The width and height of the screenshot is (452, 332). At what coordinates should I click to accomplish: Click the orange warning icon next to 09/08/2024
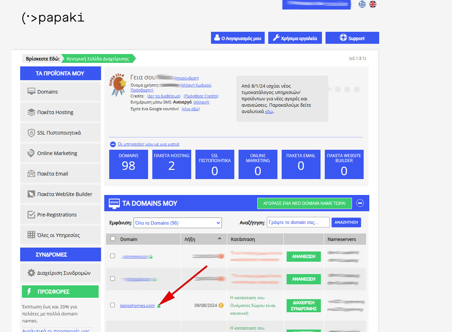click(x=221, y=305)
